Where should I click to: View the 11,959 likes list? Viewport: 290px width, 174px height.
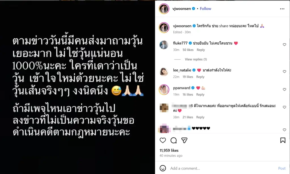tap(169, 150)
